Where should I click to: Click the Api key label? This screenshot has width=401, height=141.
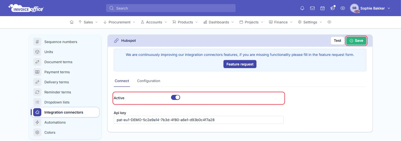point(120,113)
